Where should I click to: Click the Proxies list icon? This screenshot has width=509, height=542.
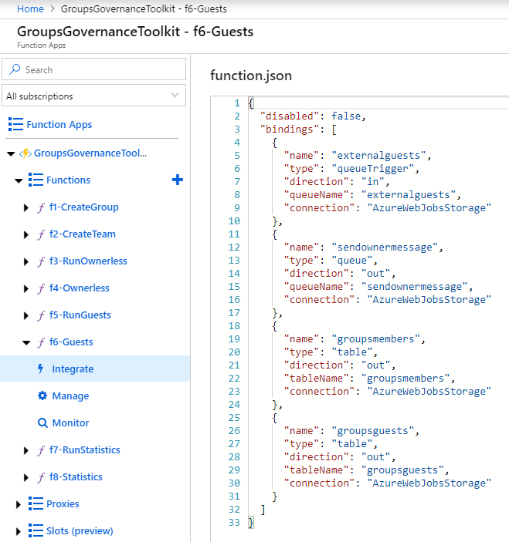pyautogui.click(x=35, y=503)
